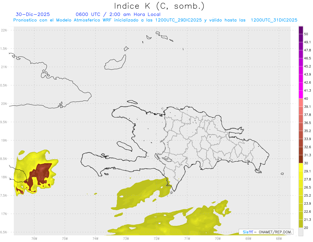This screenshot has height=242, width=313.
Task: Click the '1200UTC_31DIC2025' valid-until time
Action: point(274,20)
